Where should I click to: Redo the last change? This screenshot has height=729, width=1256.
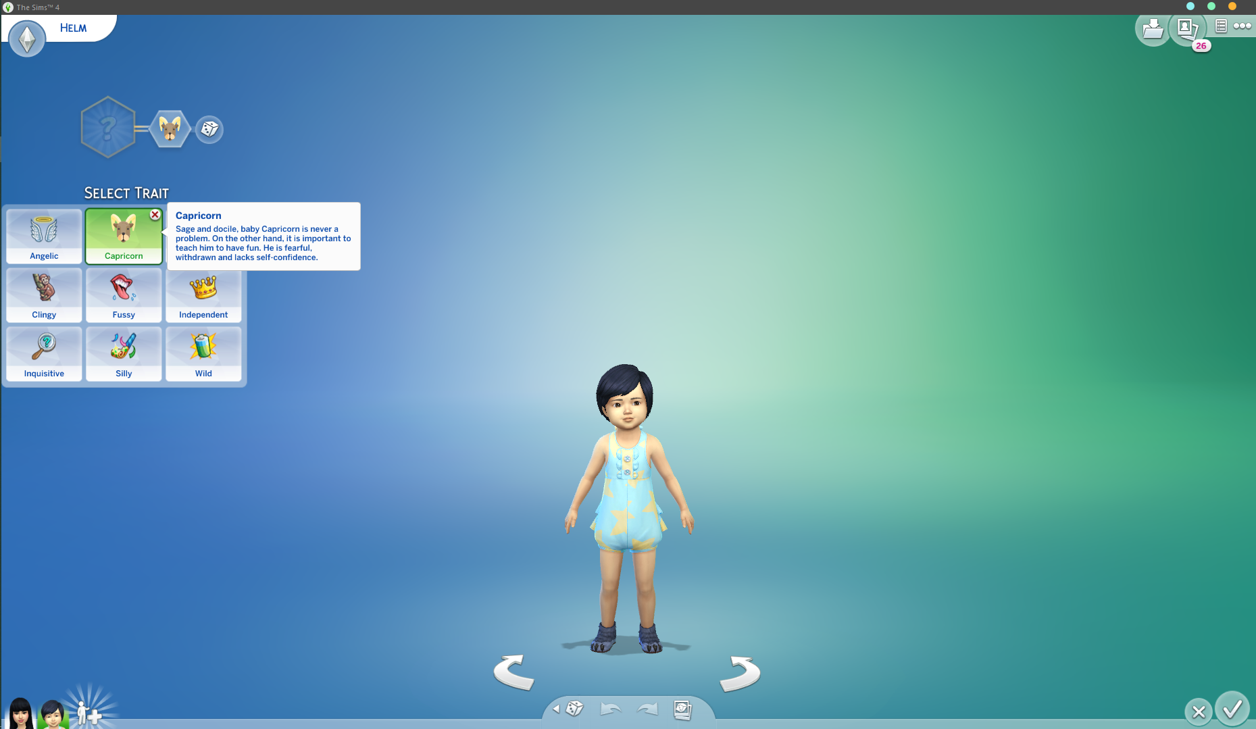647,709
